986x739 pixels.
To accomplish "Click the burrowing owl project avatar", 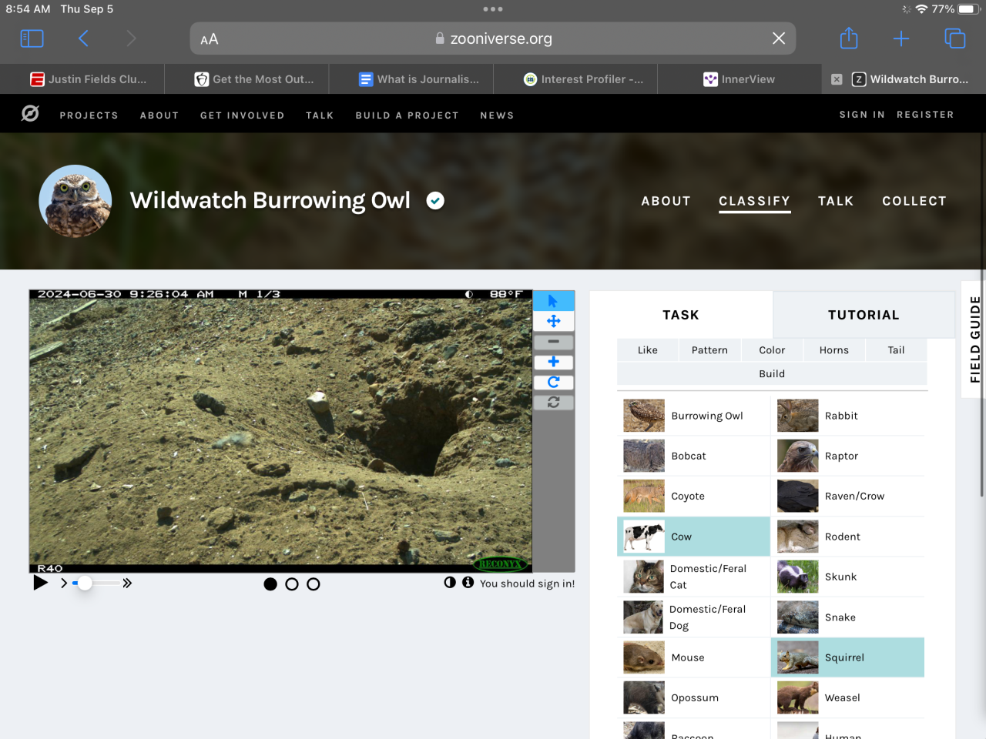I will (75, 201).
